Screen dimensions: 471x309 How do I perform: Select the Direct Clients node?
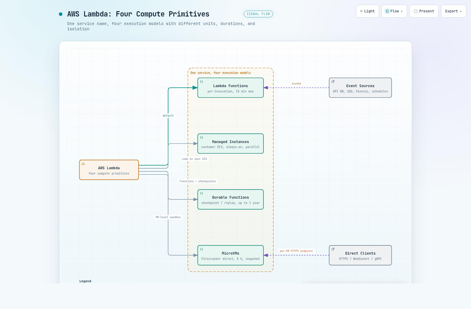coord(360,255)
